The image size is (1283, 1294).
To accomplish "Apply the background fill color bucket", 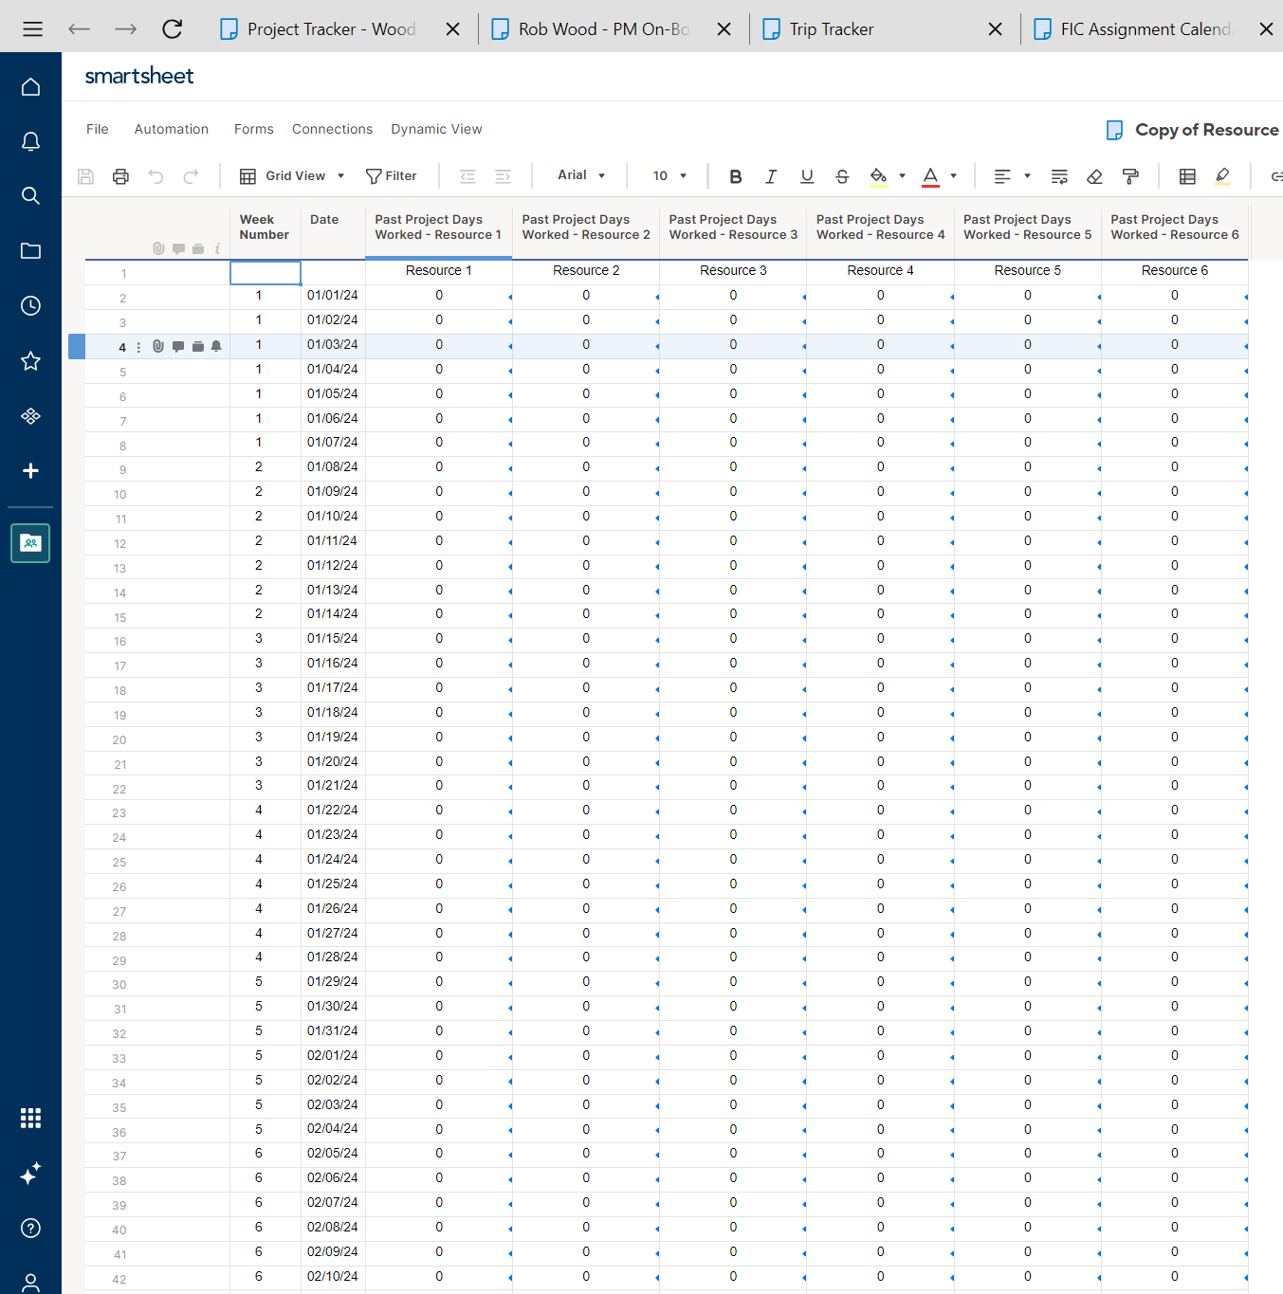I will [878, 176].
